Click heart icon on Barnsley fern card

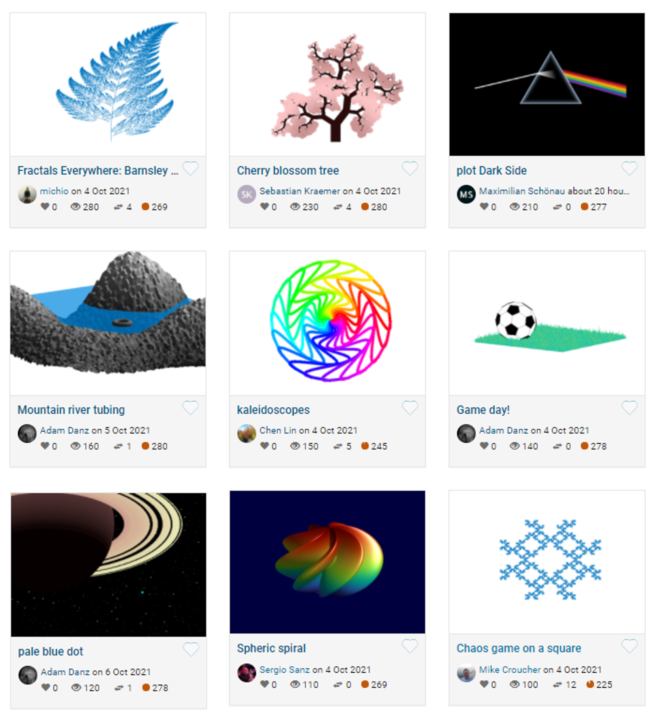click(x=190, y=168)
